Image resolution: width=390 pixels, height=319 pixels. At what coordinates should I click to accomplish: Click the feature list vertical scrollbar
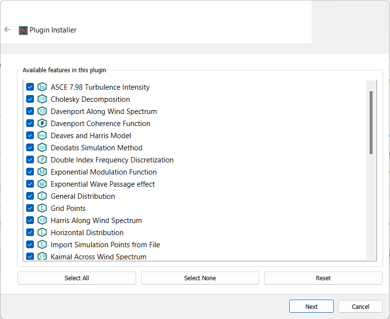pyautogui.click(x=371, y=123)
